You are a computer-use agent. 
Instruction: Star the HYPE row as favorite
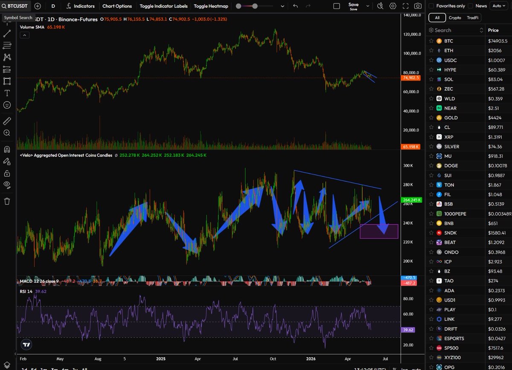[431, 69]
